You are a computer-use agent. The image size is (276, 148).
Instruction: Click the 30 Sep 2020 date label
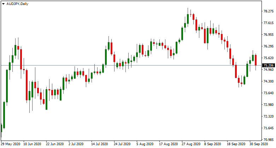point(259,144)
